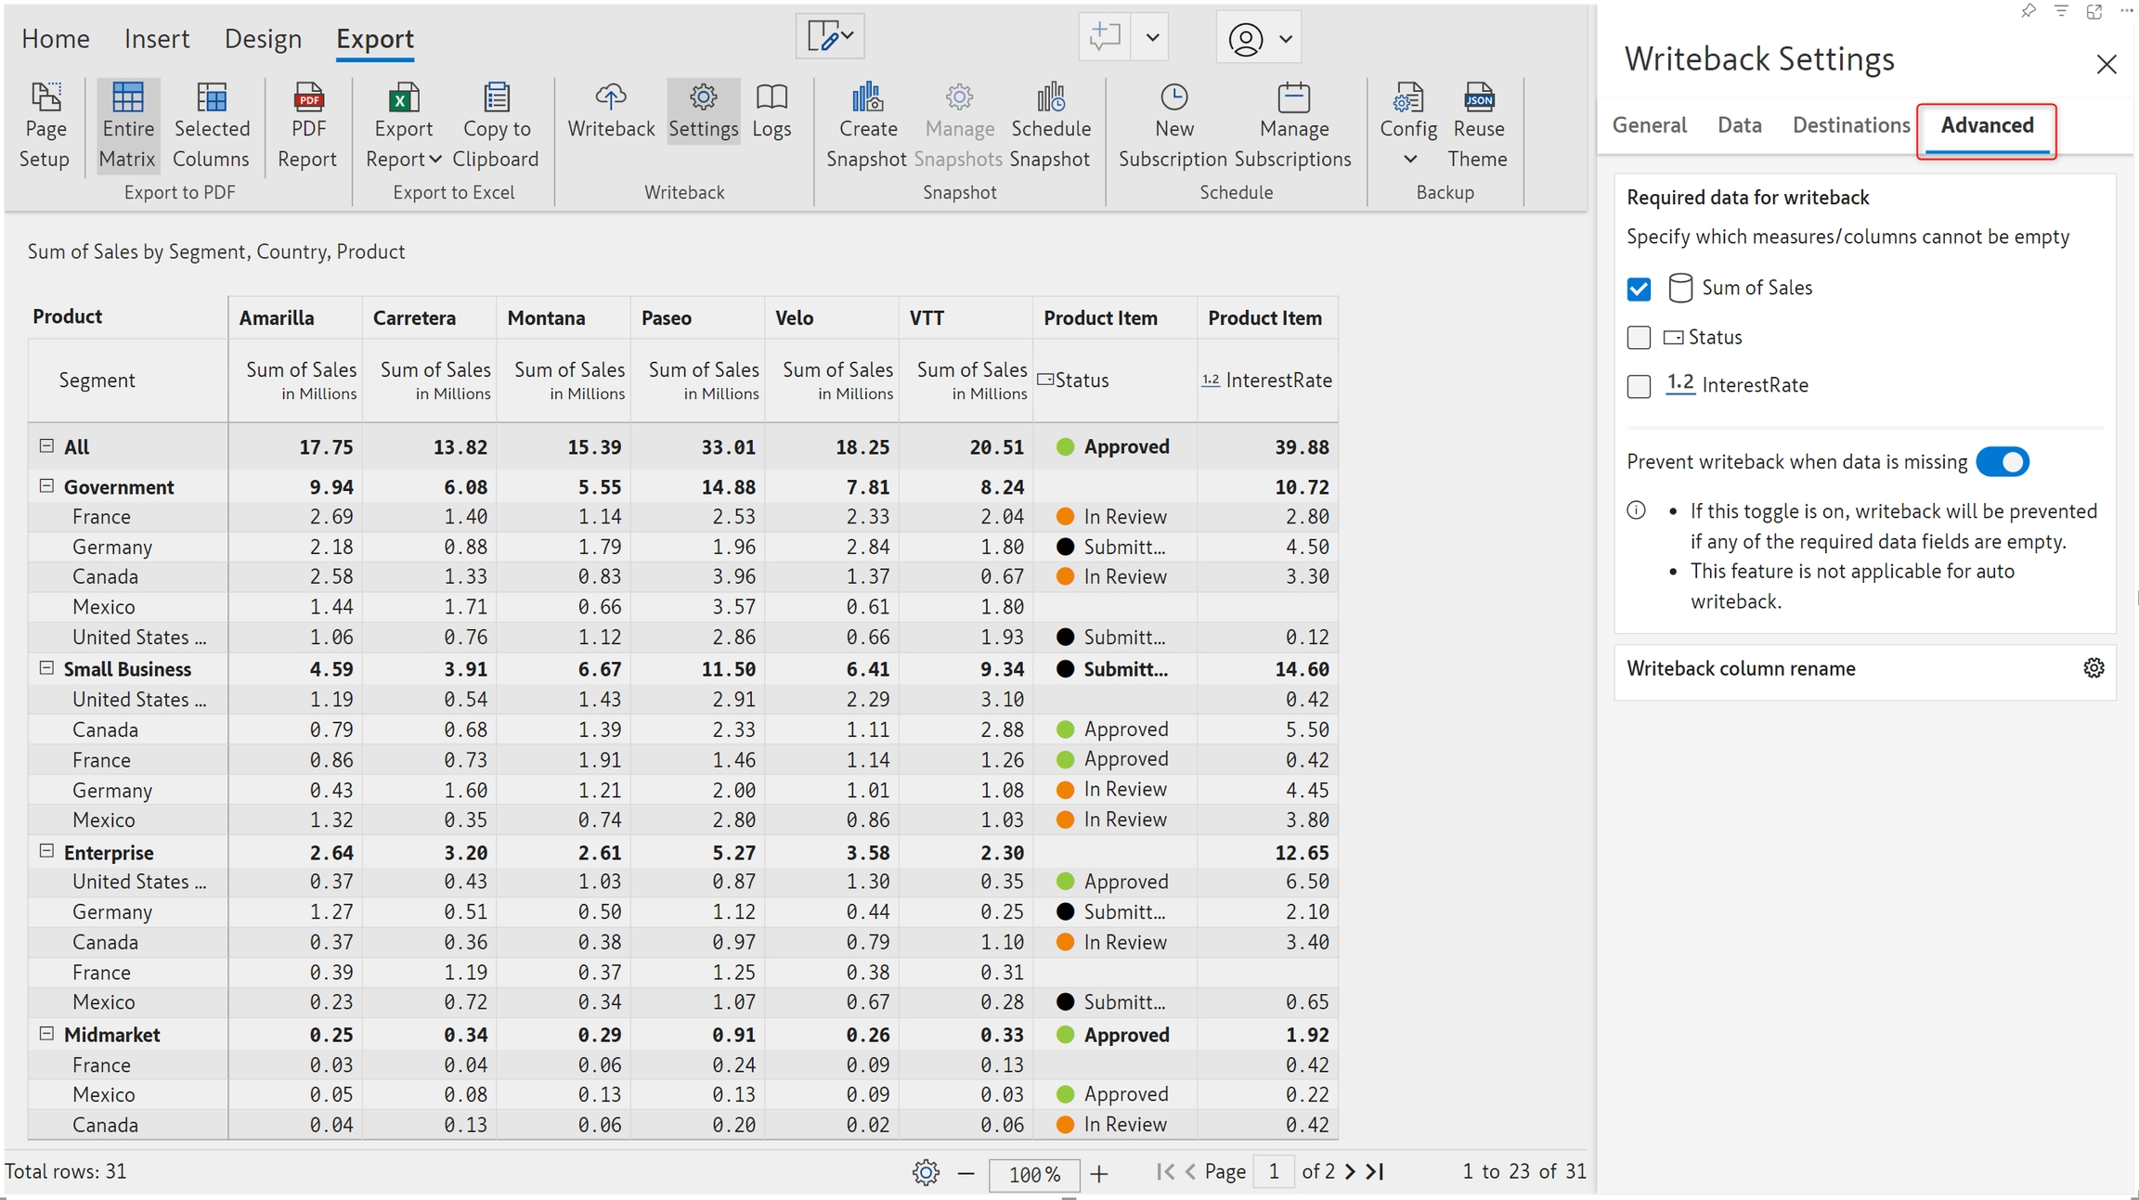The image size is (2139, 1200).
Task: Disable Prevent writeback when data missing toggle
Action: coord(2003,462)
